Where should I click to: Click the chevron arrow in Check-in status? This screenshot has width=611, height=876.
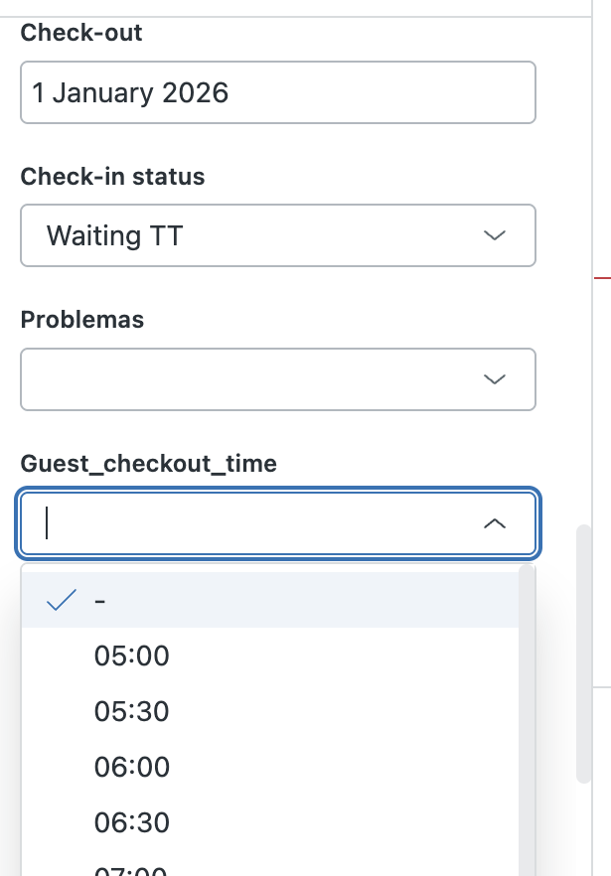[x=494, y=235]
